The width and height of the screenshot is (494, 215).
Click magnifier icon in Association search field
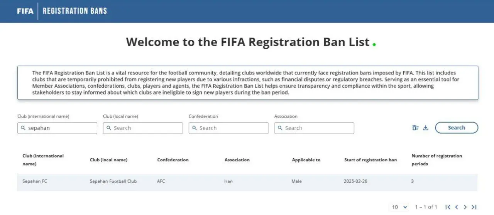pyautogui.click(x=280, y=128)
